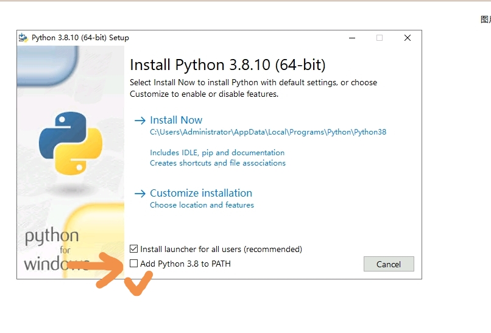Start installation with Install Now

(x=176, y=121)
